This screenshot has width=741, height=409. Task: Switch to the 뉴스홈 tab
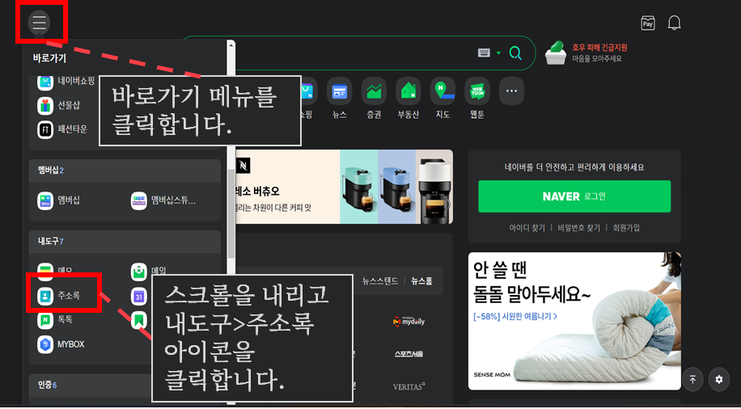coord(421,281)
